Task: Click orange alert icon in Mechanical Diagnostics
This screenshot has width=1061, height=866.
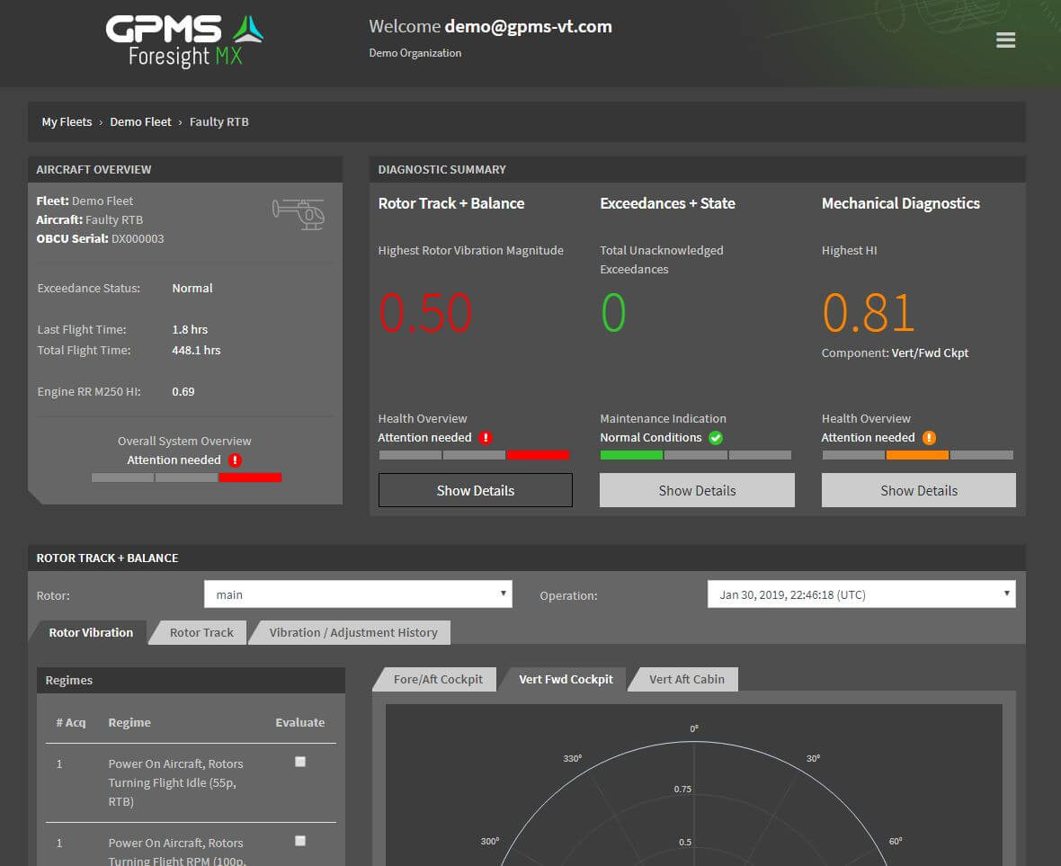Action: click(x=929, y=438)
